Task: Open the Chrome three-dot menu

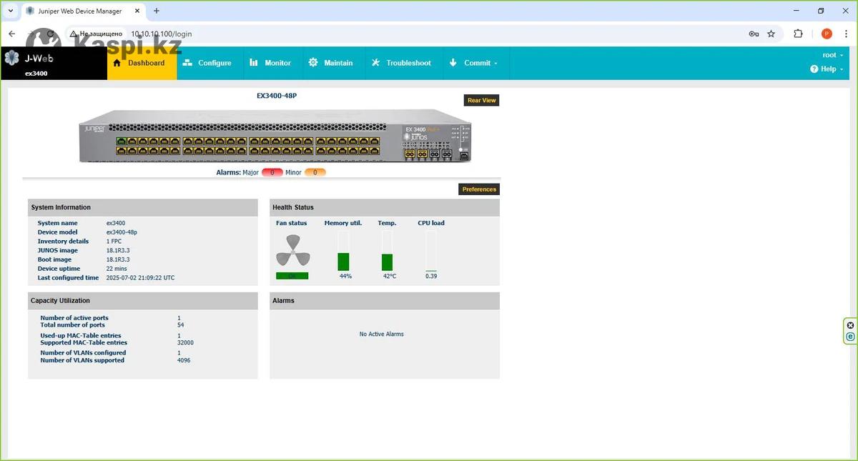Action: click(847, 34)
